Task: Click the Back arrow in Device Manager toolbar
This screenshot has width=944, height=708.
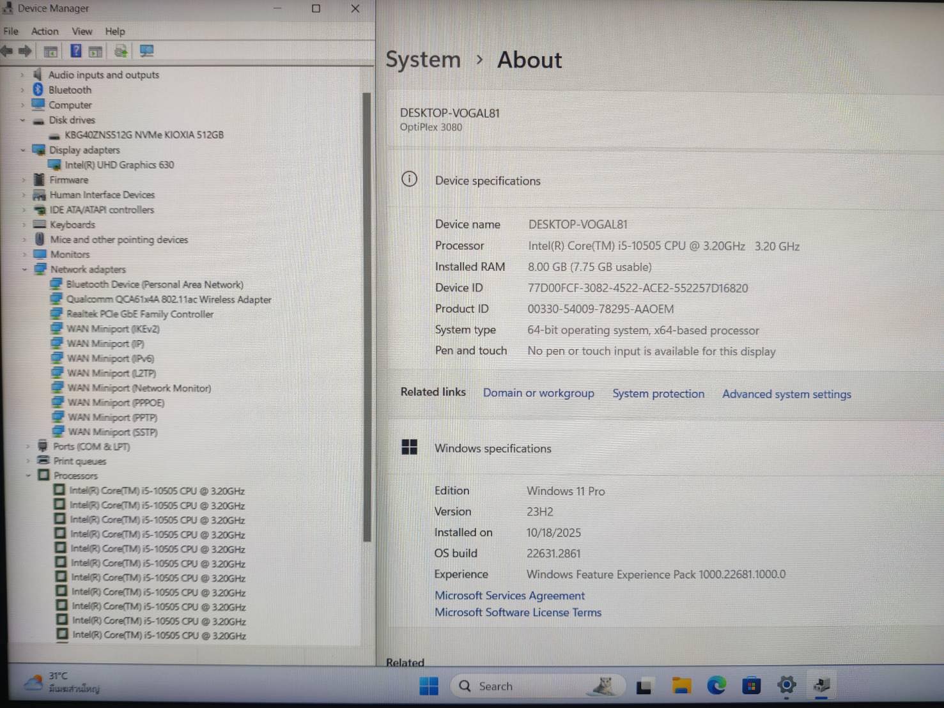Action: [x=7, y=51]
